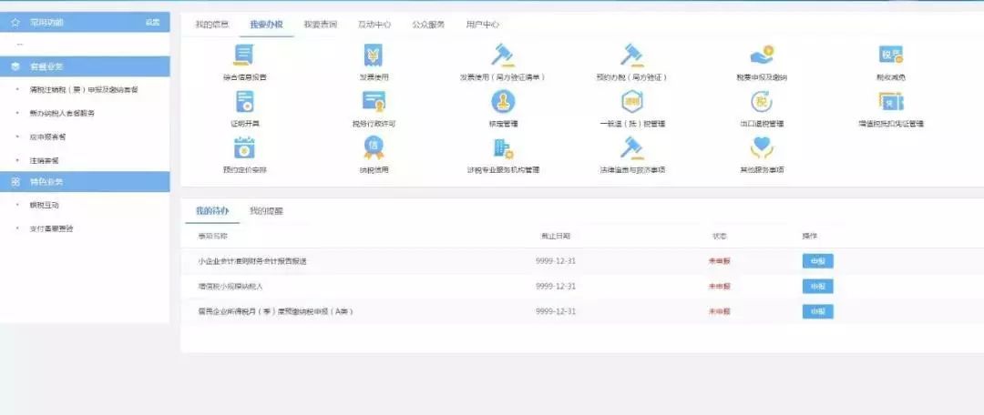Switch to the 我要查询 tab

tap(321, 25)
